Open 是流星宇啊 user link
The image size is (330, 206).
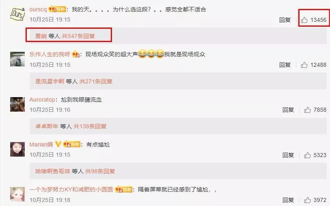point(50,81)
